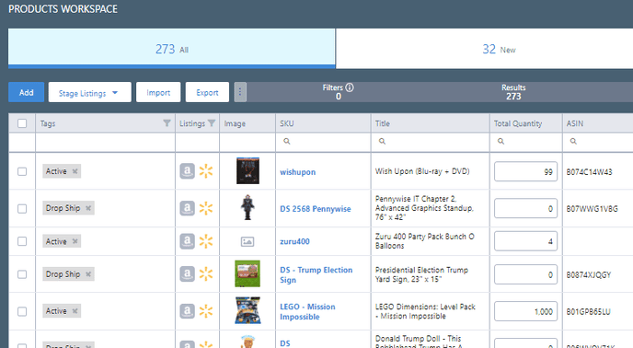Click the Add button
This screenshot has width=633, height=348.
pyautogui.click(x=27, y=92)
